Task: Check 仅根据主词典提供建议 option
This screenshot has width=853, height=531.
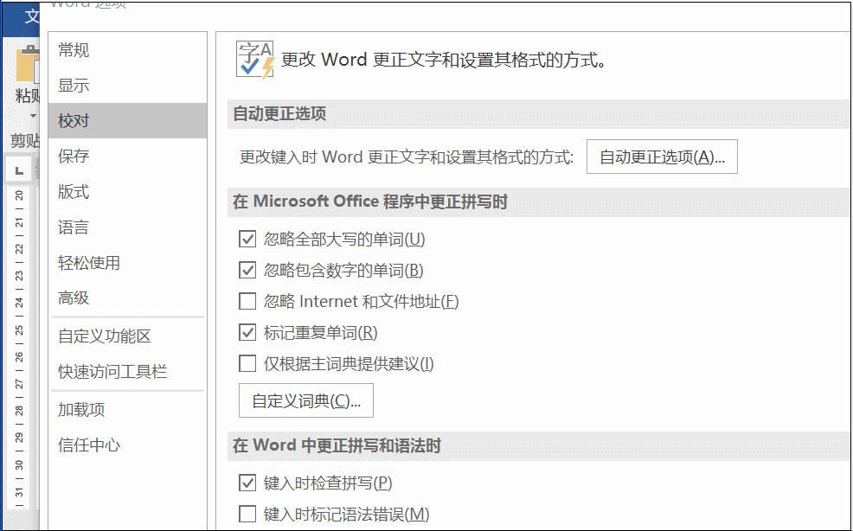Action: tap(247, 363)
